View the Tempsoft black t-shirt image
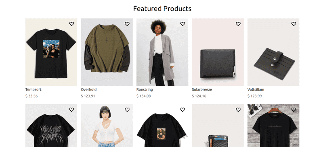Image resolution: width=323 pixels, height=147 pixels. pyautogui.click(x=51, y=52)
